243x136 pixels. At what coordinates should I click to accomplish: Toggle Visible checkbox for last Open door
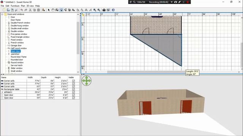pos(73,98)
